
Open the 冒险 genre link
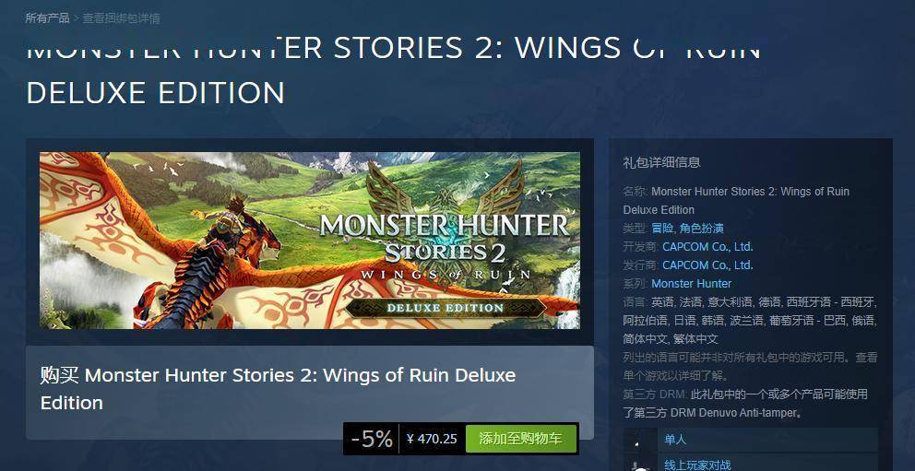coord(662,228)
